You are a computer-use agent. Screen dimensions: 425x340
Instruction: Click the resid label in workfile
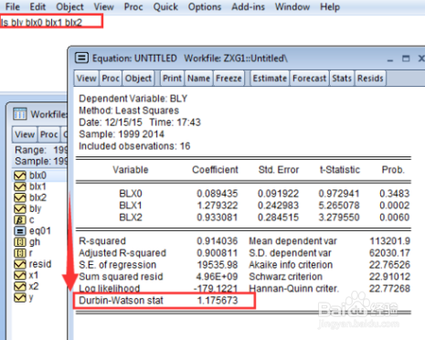pyautogui.click(x=40, y=264)
